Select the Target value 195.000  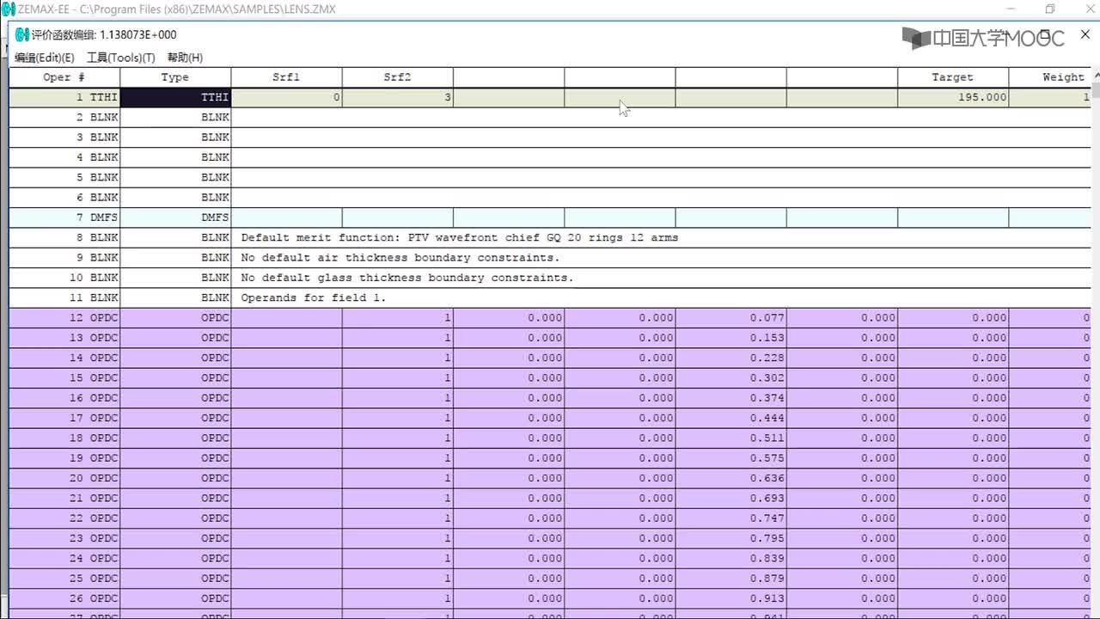point(953,97)
